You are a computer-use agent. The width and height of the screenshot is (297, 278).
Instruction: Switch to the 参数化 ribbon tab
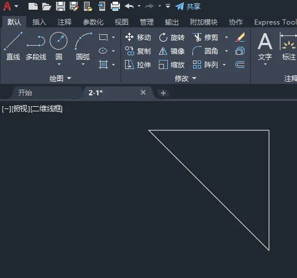pyautogui.click(x=93, y=22)
